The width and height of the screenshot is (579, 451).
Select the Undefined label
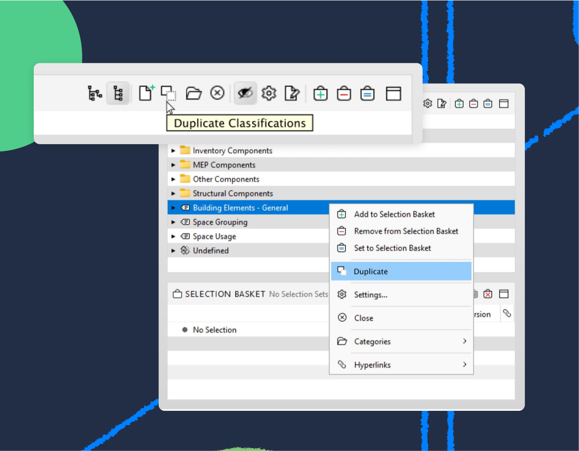211,251
